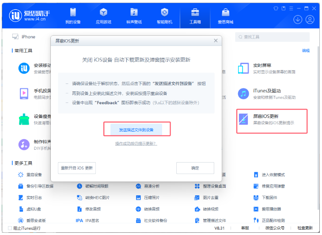Open the 应用游戏 tab

(103, 16)
